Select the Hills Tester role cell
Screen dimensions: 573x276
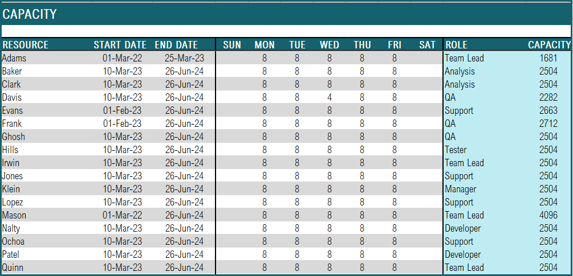coord(456,150)
